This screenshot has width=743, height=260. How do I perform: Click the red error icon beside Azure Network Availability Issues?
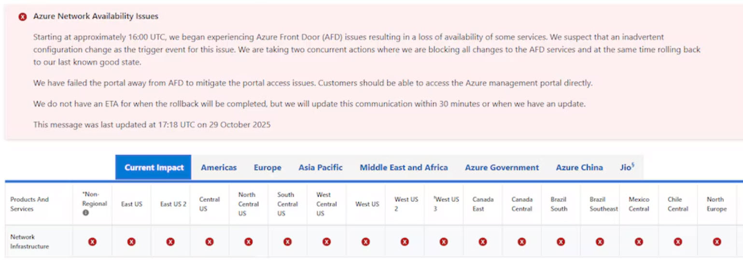point(22,17)
